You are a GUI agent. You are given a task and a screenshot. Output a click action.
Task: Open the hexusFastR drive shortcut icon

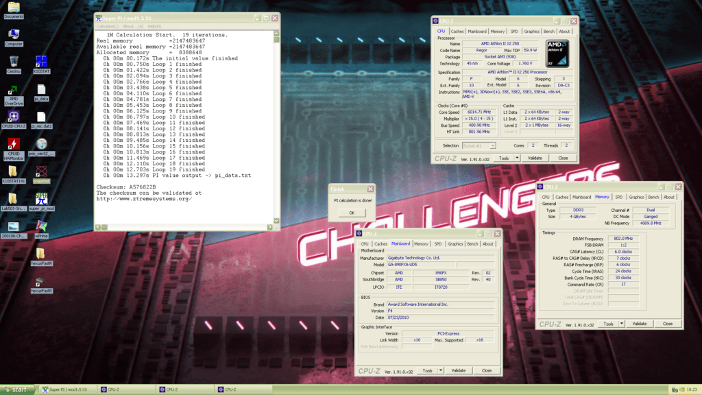(41, 285)
